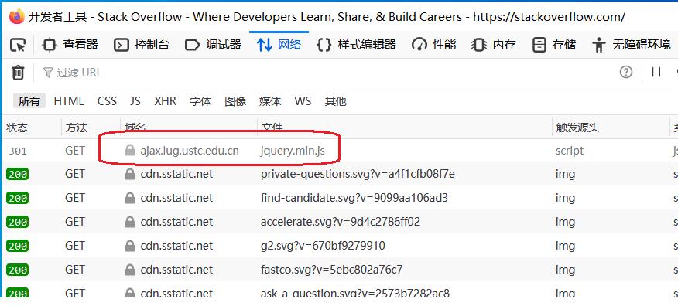Click lock icon in private-questions.svg row
The image size is (678, 306).
coord(130,174)
